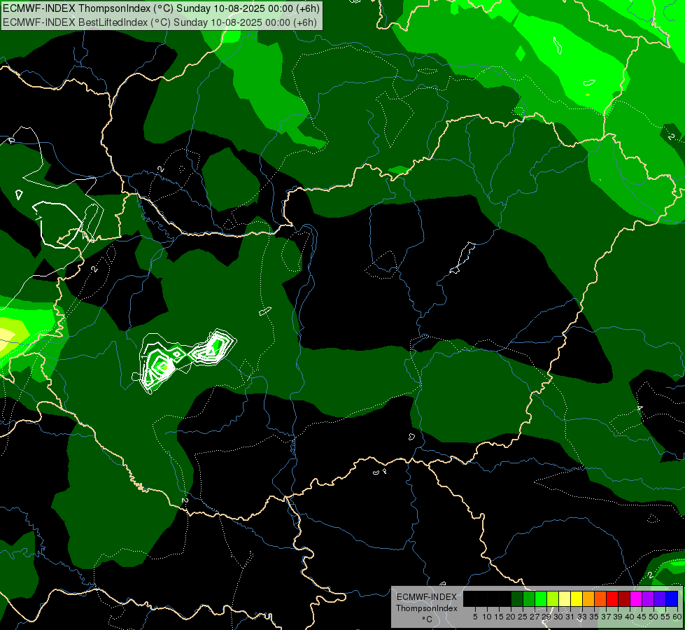Click the legend tick value '29'
The height and width of the screenshot is (630, 685).
click(546, 617)
